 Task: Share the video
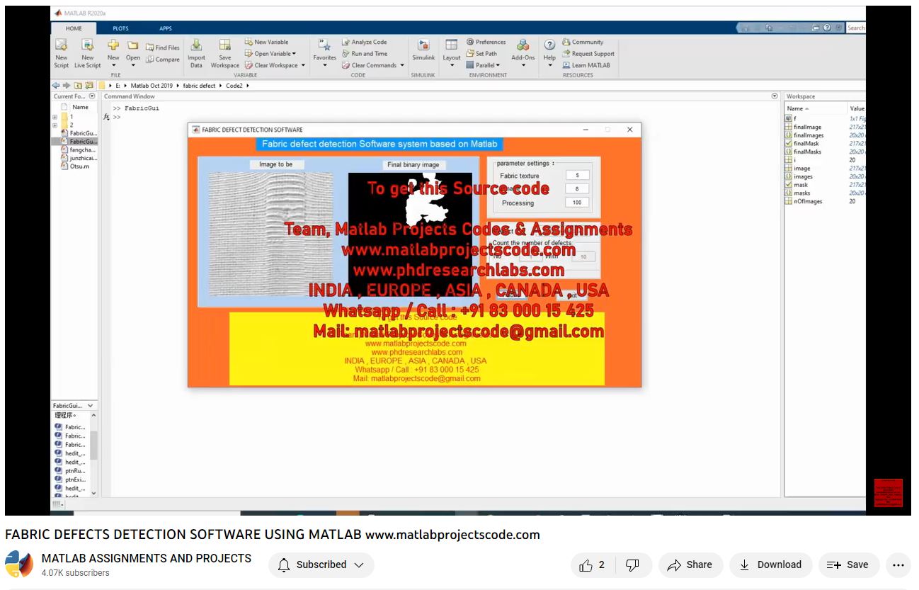690,565
